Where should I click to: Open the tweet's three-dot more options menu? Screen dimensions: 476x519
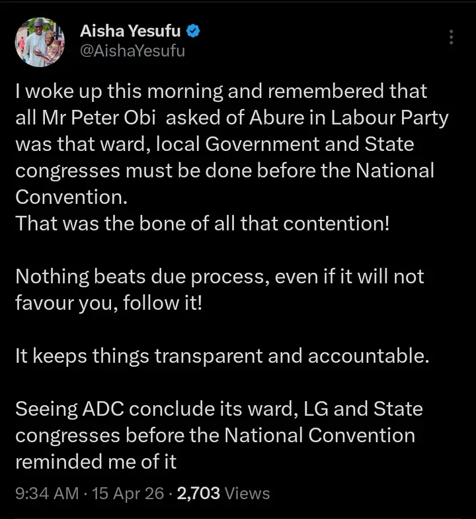click(451, 37)
